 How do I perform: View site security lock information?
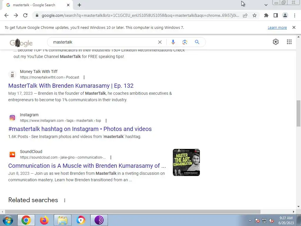[x=37, y=15]
